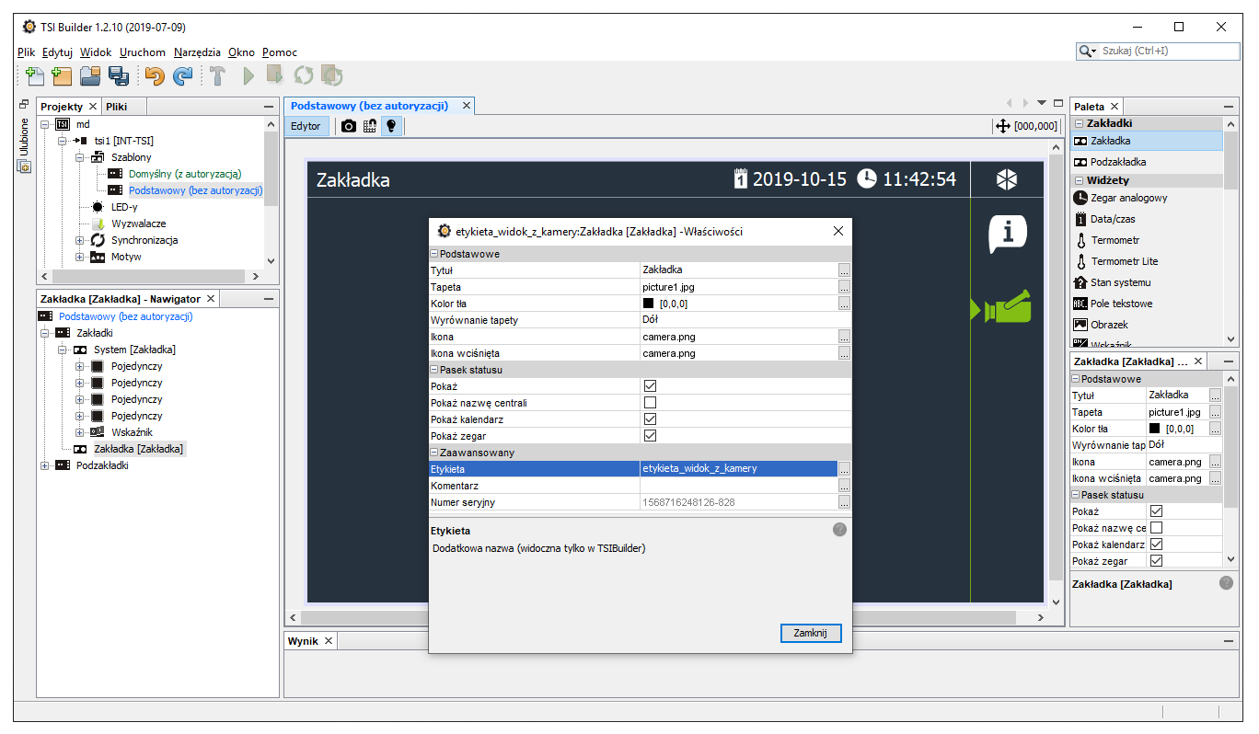Click the help question mark in properties dialog
The height and width of the screenshot is (734, 1259).
[x=839, y=530]
